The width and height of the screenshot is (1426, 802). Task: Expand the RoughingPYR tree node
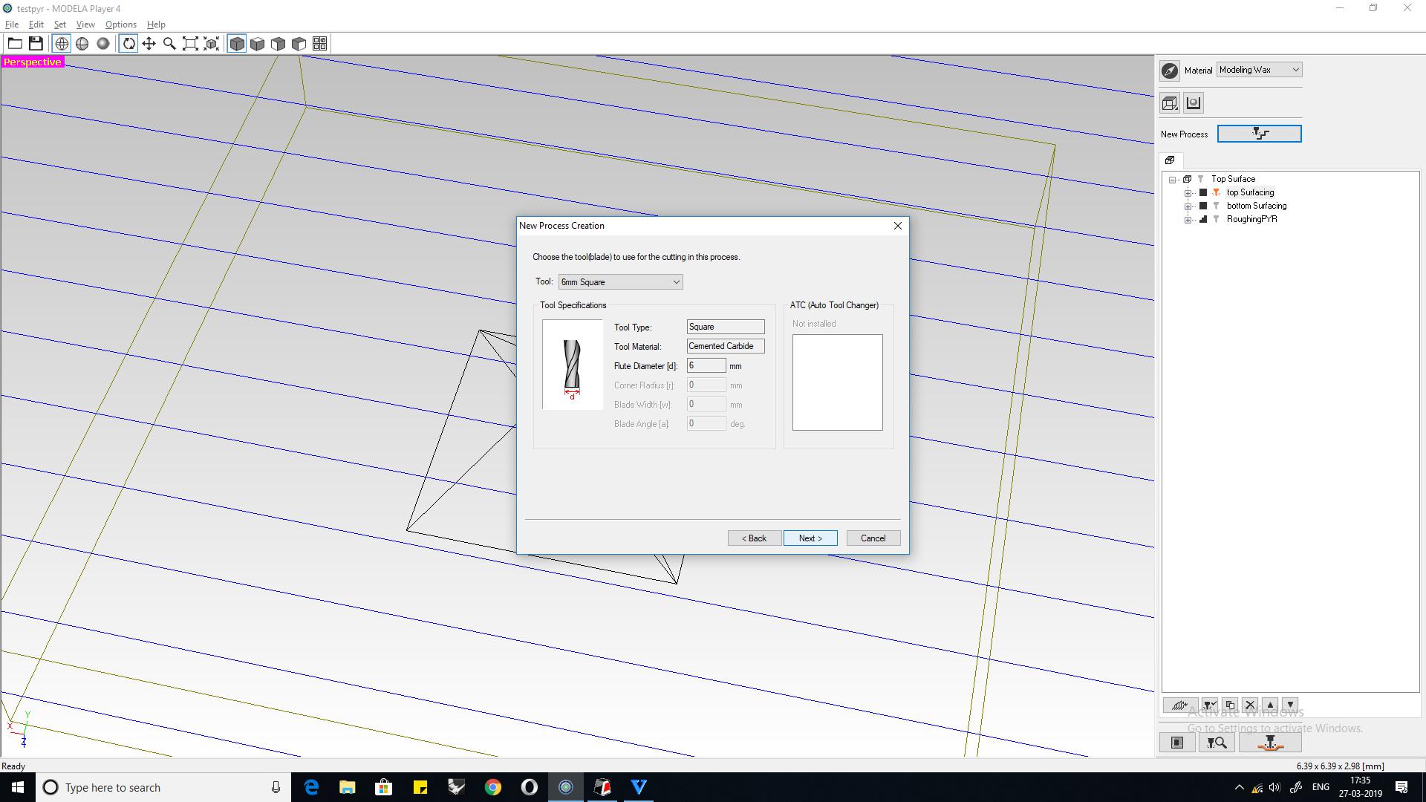pyautogui.click(x=1188, y=220)
